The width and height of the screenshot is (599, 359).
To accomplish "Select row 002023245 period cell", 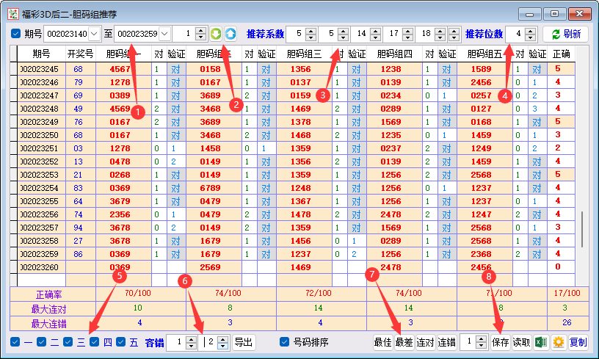I will 41,69.
